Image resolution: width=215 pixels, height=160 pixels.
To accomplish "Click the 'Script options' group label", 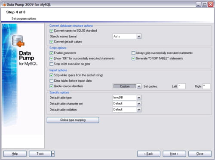I will coord(58,48).
